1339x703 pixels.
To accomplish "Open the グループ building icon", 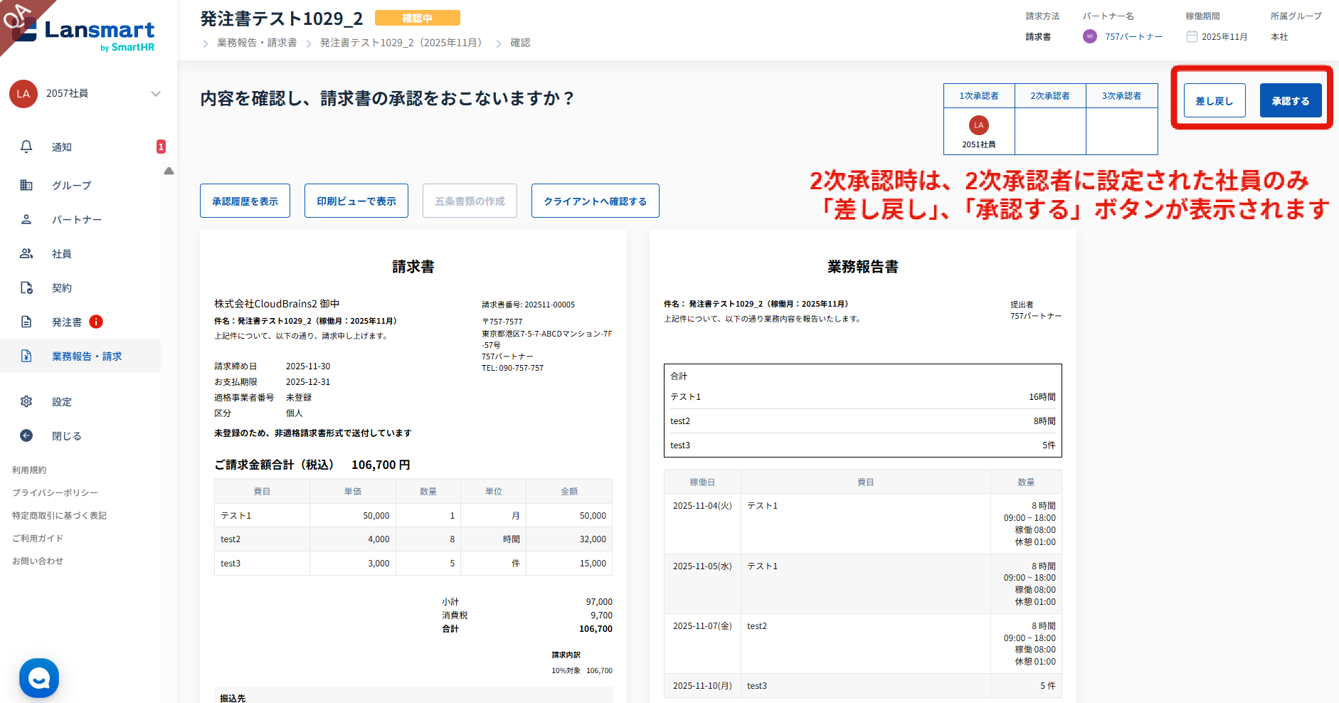I will (x=26, y=185).
